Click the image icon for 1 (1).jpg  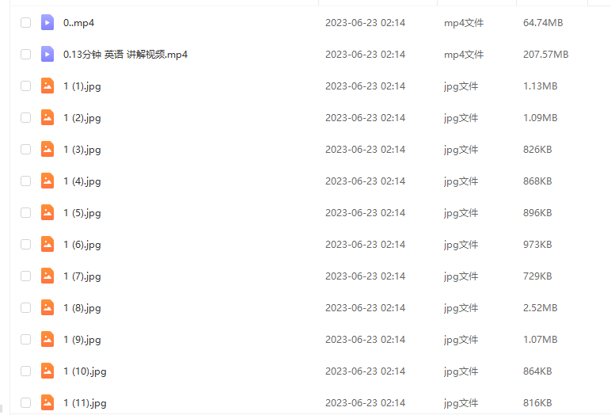47,86
